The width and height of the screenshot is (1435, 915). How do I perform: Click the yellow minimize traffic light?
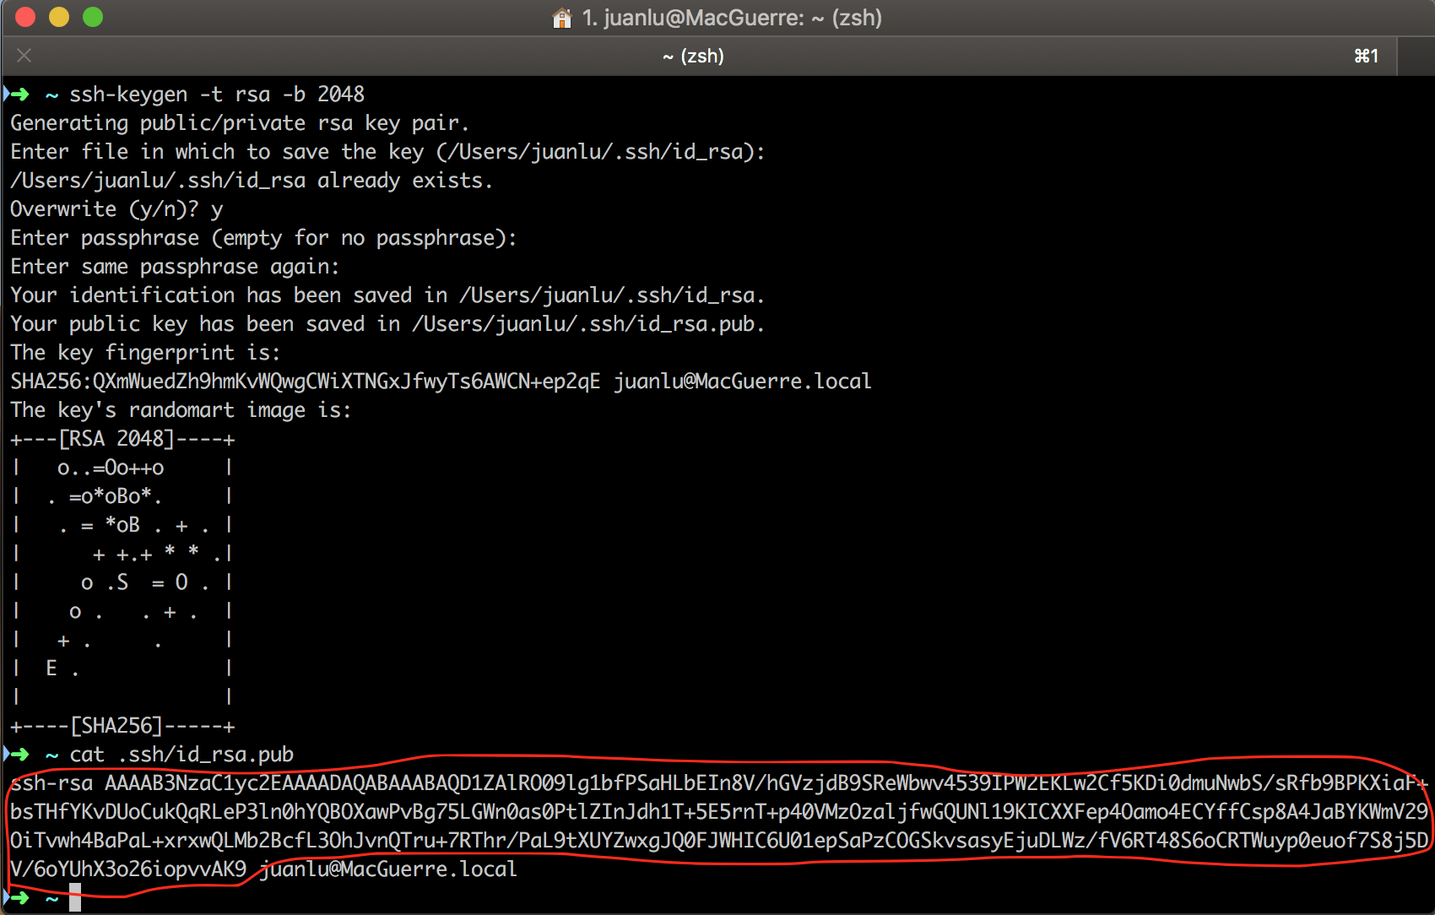59,16
